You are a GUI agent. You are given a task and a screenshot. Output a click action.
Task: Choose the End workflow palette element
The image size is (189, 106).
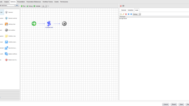coord(10,30)
